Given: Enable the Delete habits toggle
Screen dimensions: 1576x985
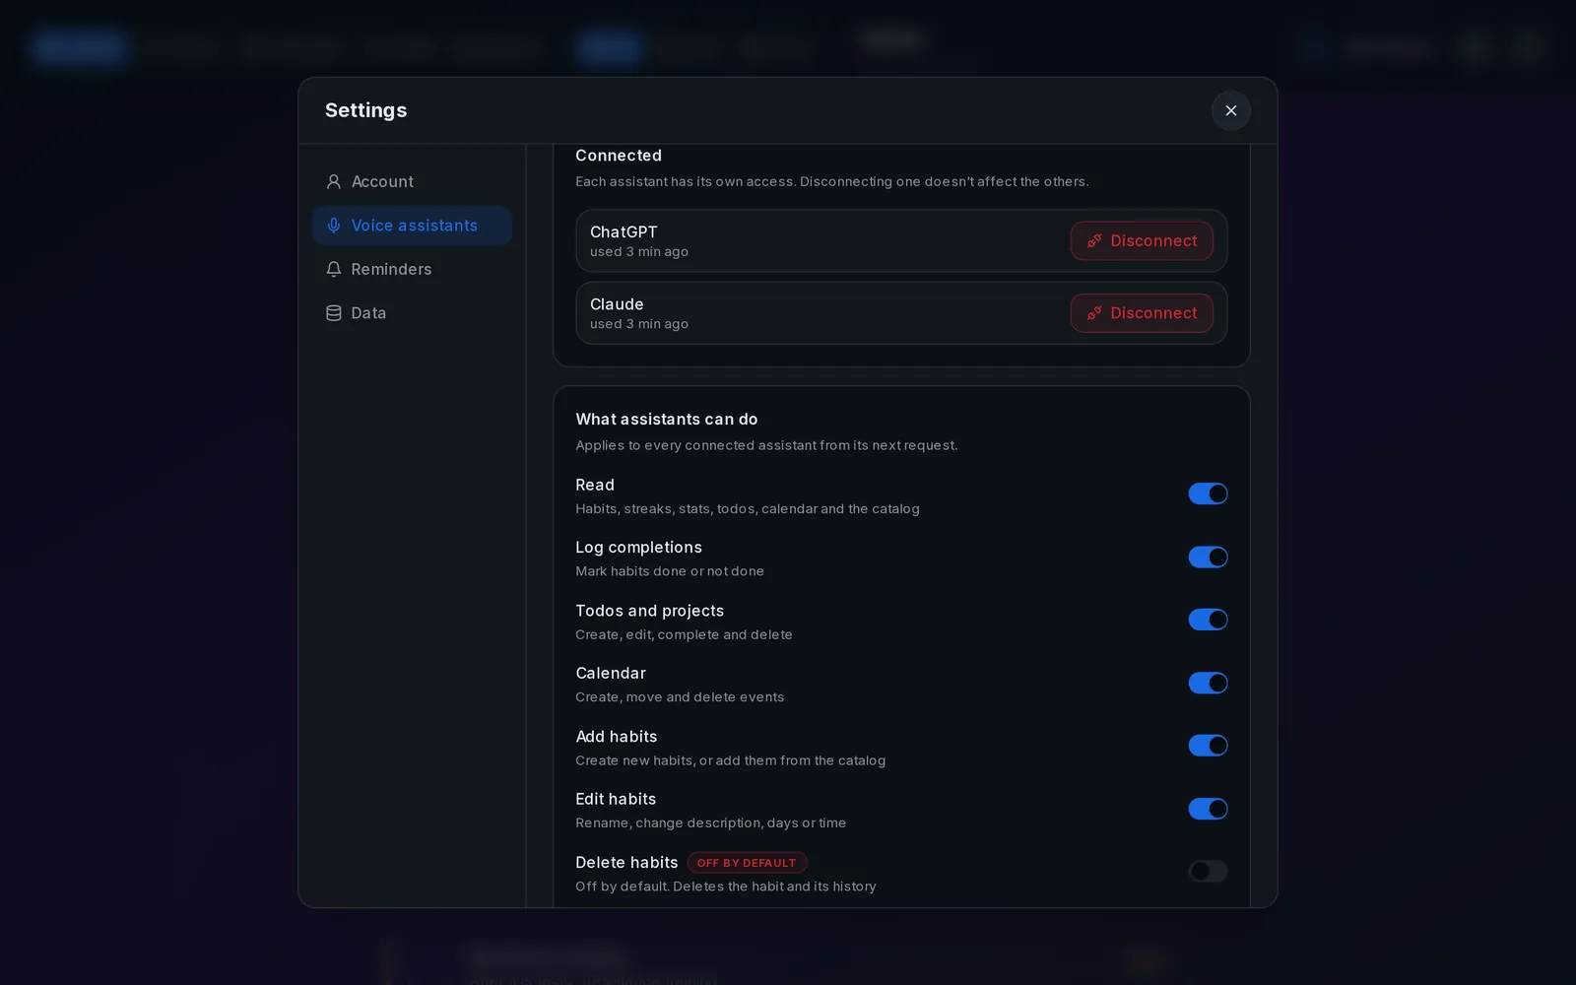Looking at the screenshot, I should click(x=1208, y=871).
